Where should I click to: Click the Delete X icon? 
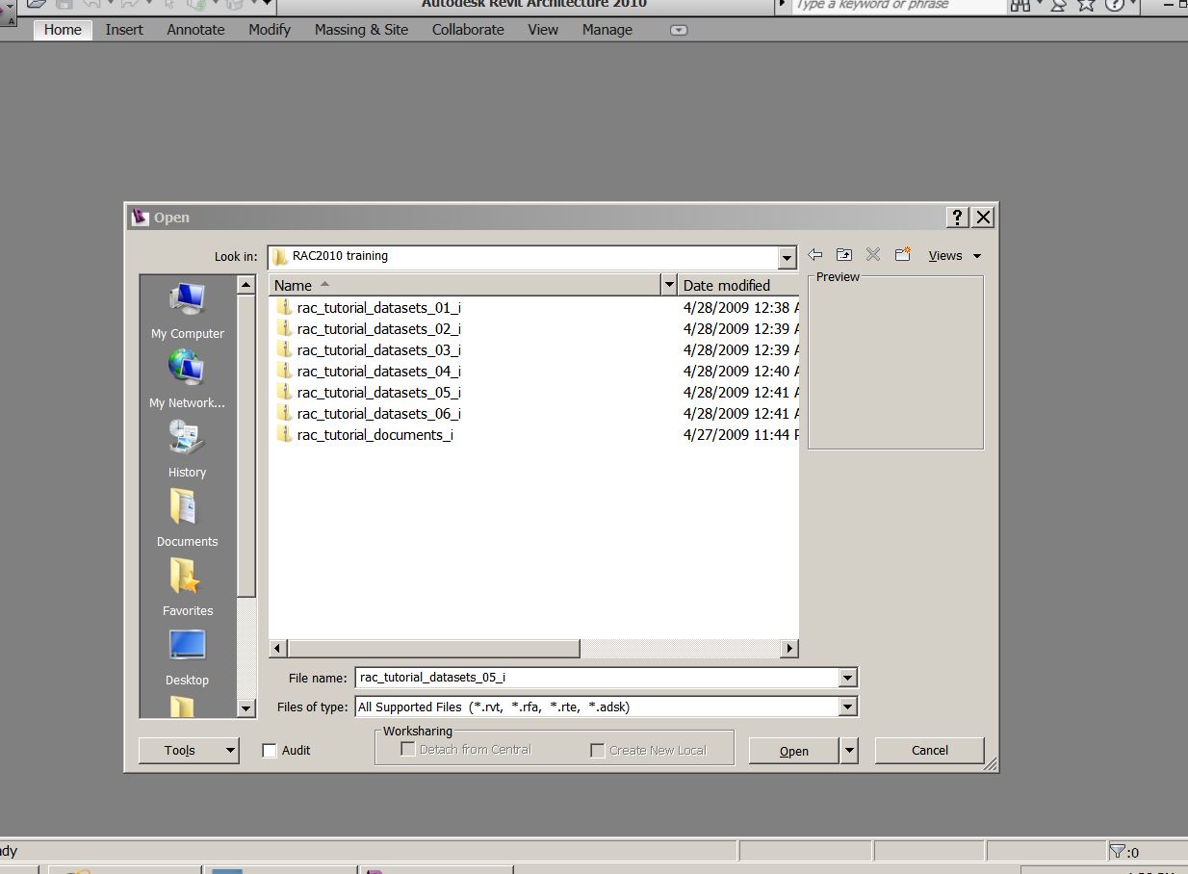click(x=873, y=255)
